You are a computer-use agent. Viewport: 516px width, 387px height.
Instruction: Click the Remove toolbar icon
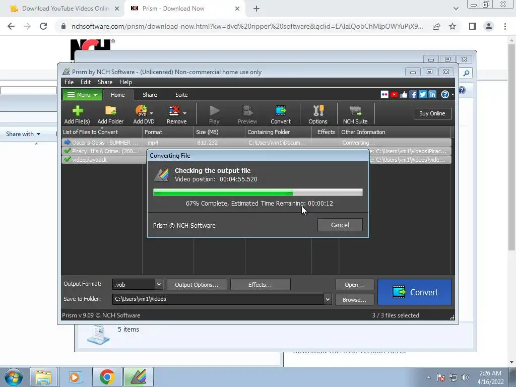click(175, 114)
